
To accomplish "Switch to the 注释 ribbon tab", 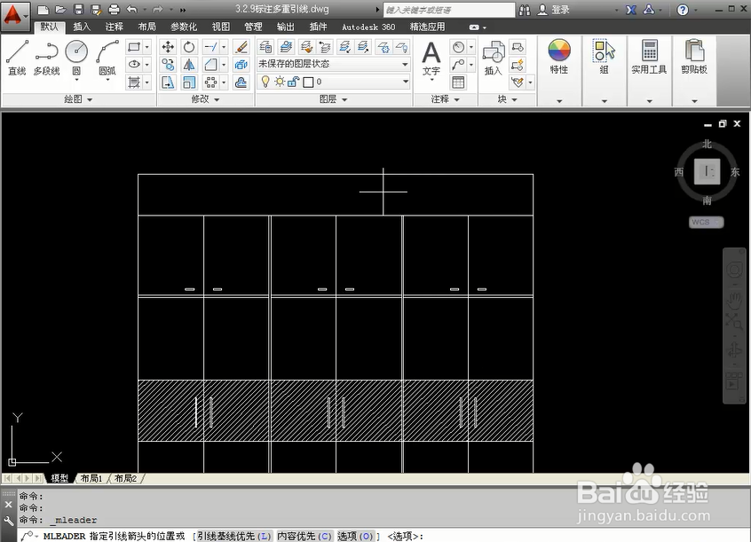I will click(x=114, y=27).
